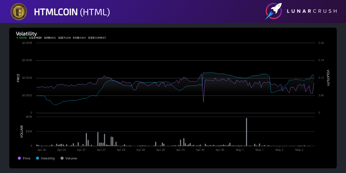This screenshot has height=173, width=346.
Task: Click the Volatility chart heading
Action: coord(27,34)
